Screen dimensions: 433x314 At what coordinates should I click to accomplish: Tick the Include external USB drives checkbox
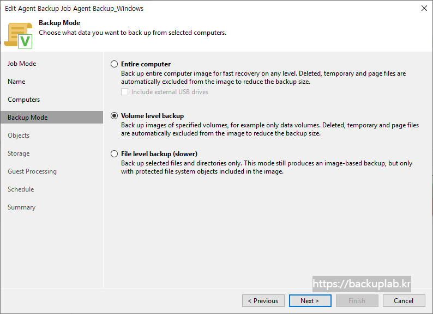pos(124,92)
